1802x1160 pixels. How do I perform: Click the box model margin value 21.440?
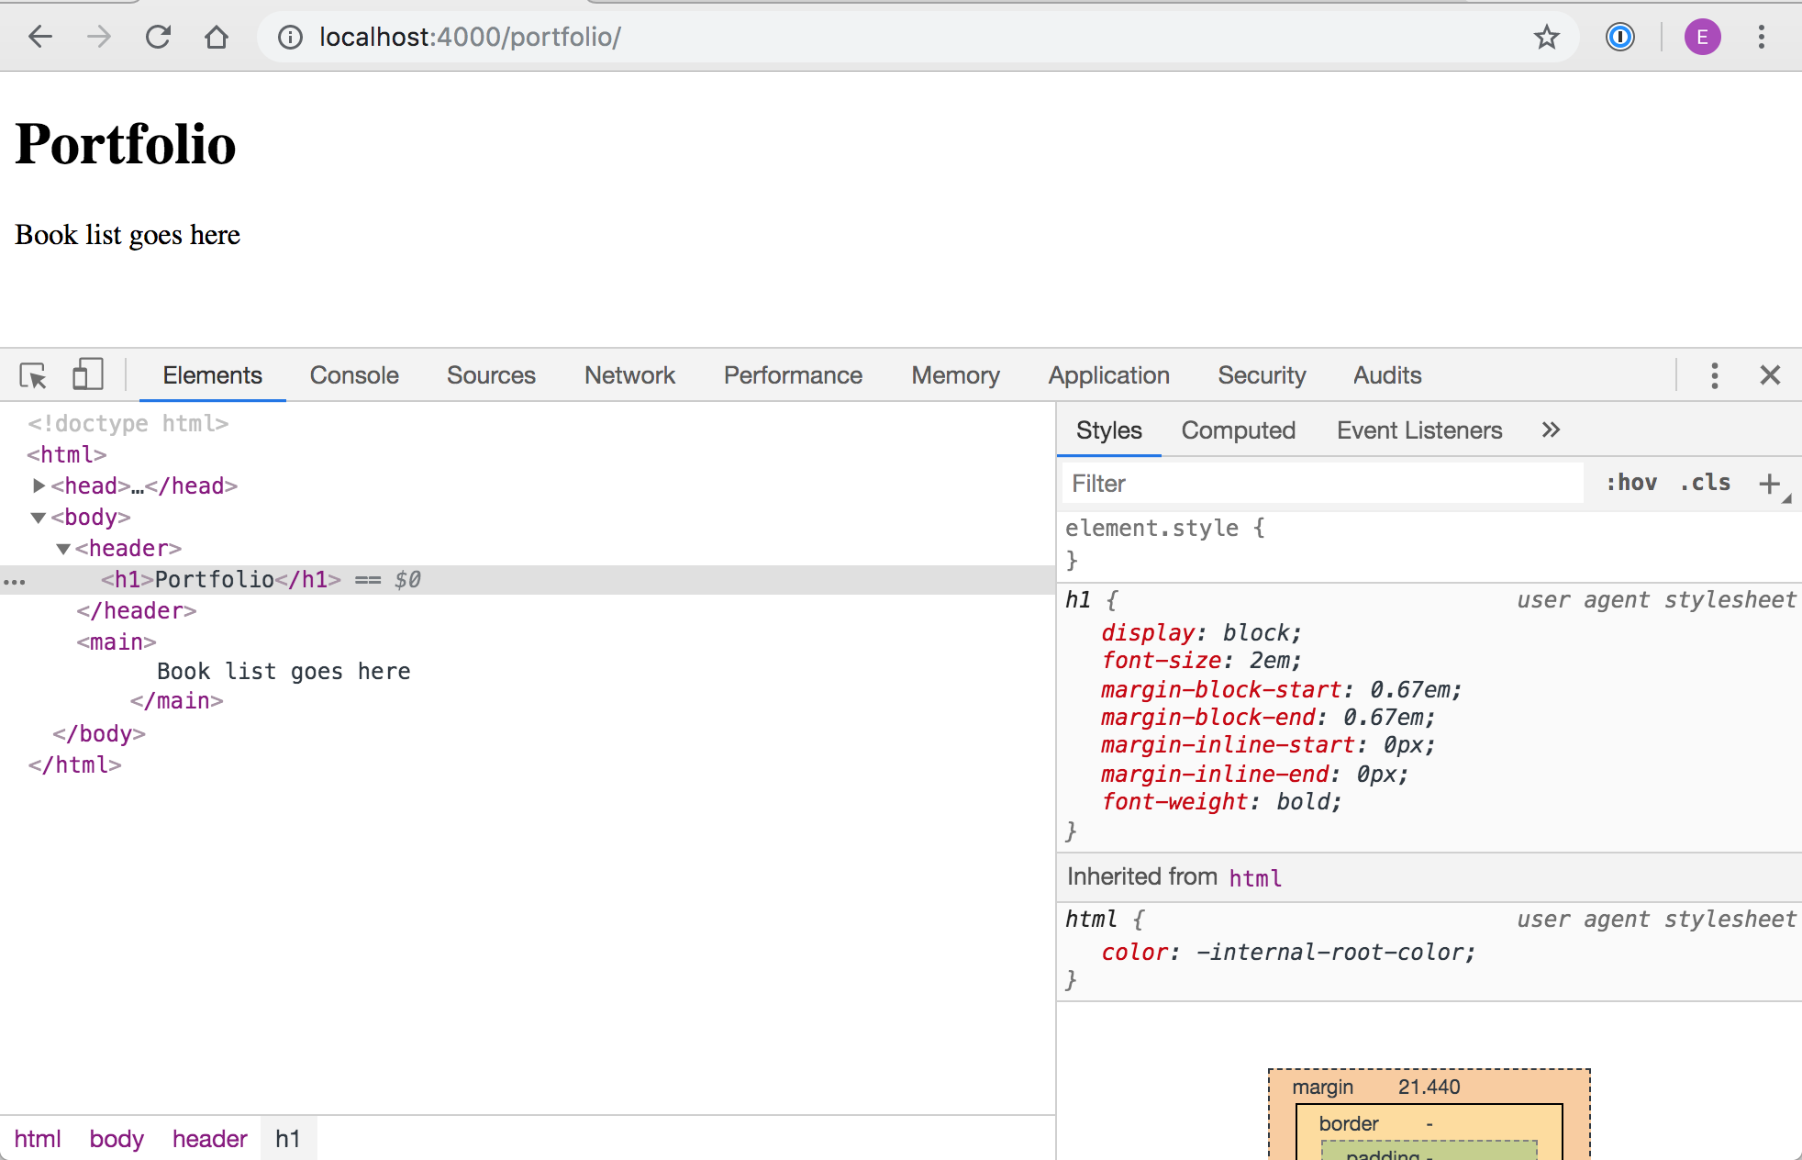[1429, 1087]
